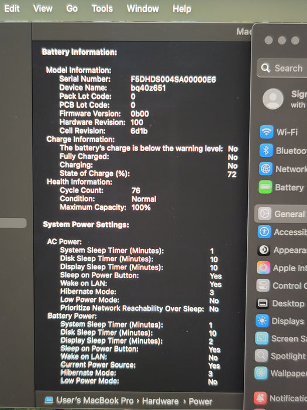Click Maximum Capacity value 100%
This screenshot has width=307, height=410.
click(x=141, y=207)
